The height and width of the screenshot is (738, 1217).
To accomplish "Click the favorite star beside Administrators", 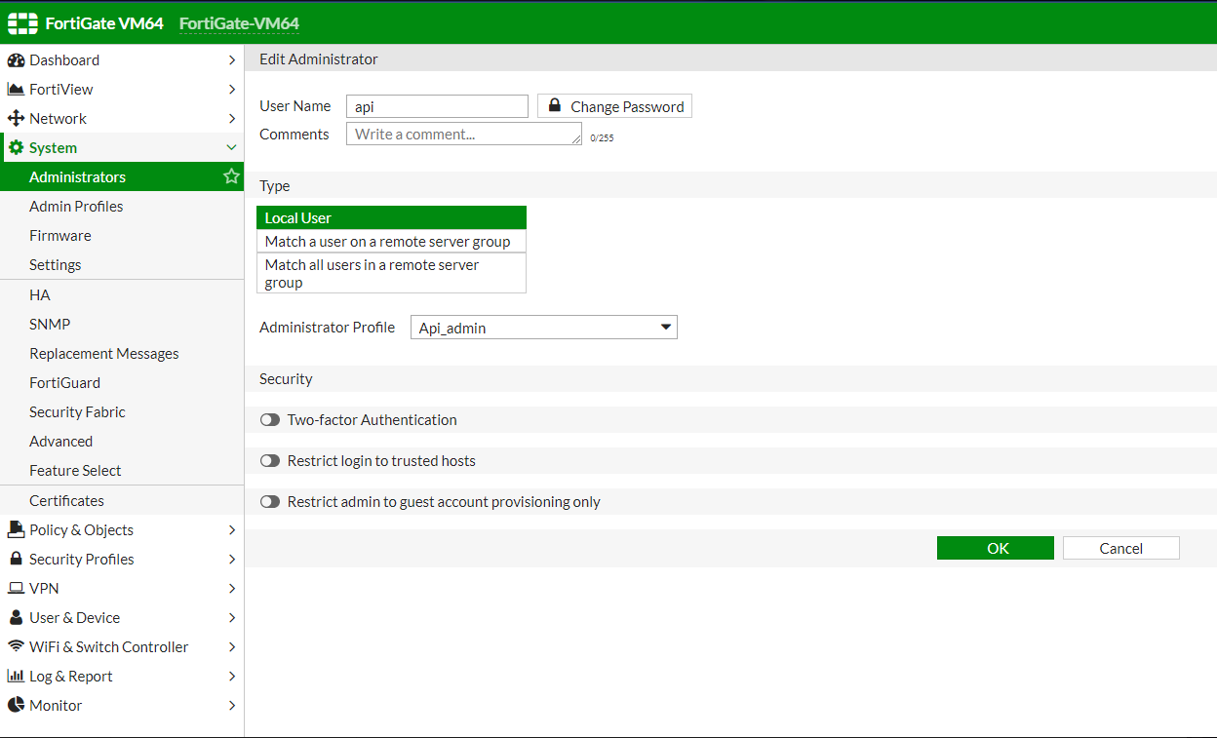I will tap(231, 176).
